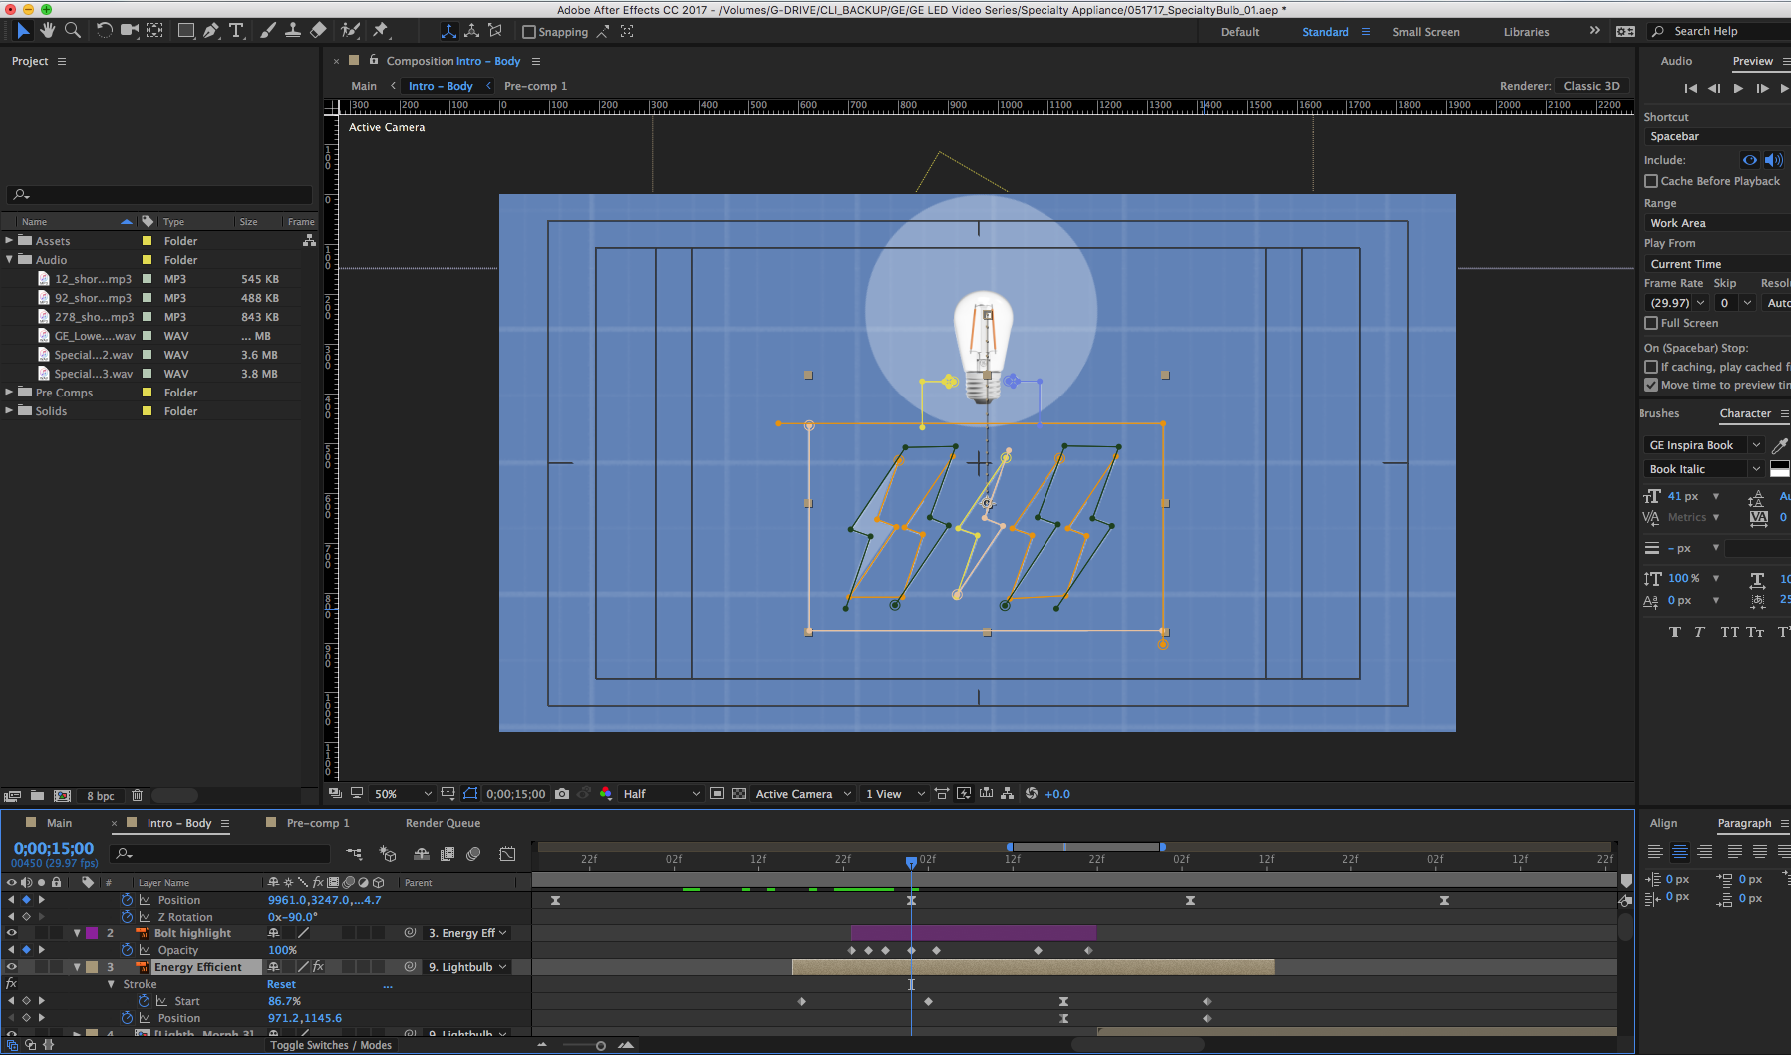Open the Classic 3D renderer dropdown
1791x1055 pixels.
(x=1591, y=86)
